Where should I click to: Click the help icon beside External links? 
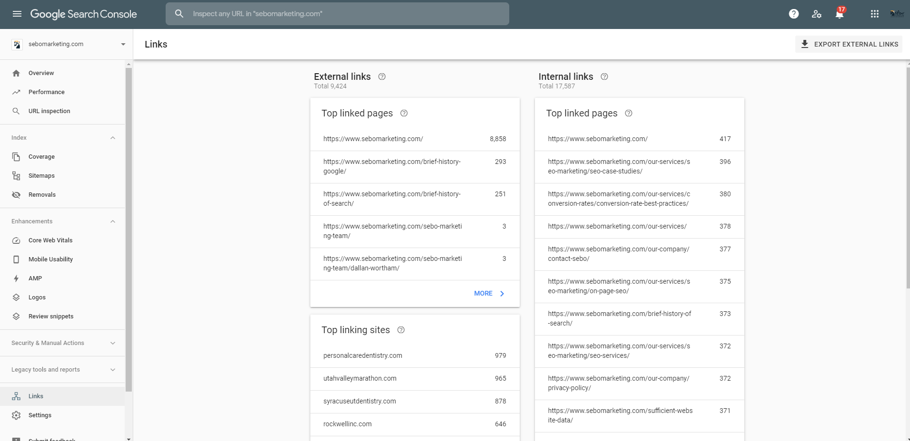(382, 77)
